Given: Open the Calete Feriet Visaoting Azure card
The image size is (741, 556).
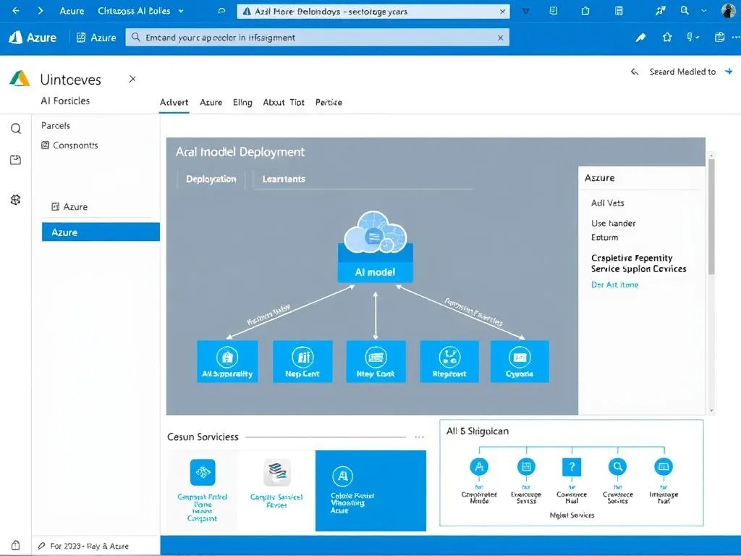Looking at the screenshot, I should pos(371,490).
